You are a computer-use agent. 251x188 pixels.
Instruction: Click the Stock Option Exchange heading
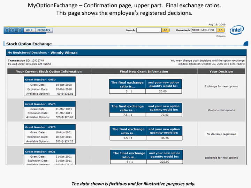[29, 44]
